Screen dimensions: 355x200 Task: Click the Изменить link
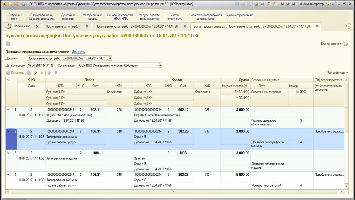click(x=78, y=52)
